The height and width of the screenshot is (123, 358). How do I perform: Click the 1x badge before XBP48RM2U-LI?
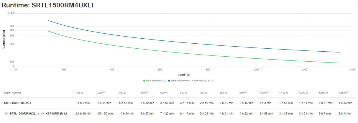pyautogui.click(x=42, y=114)
